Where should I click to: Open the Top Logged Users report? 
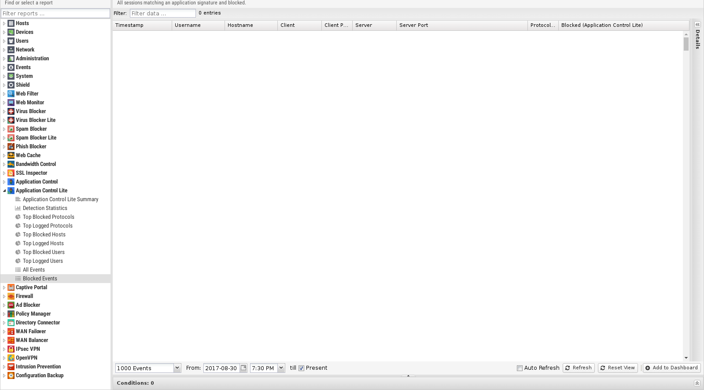coord(43,261)
